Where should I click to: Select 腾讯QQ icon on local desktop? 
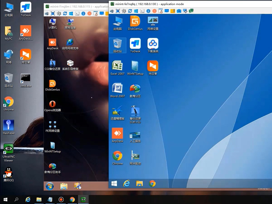point(8,174)
